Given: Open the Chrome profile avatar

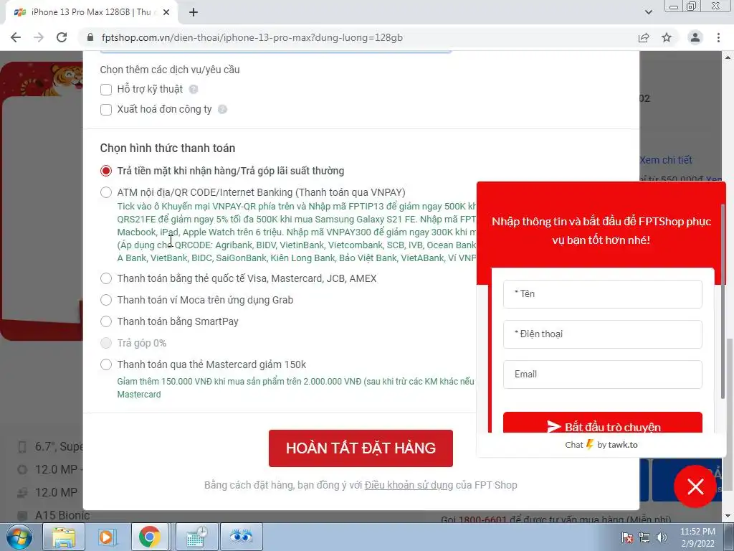Looking at the screenshot, I should [695, 37].
